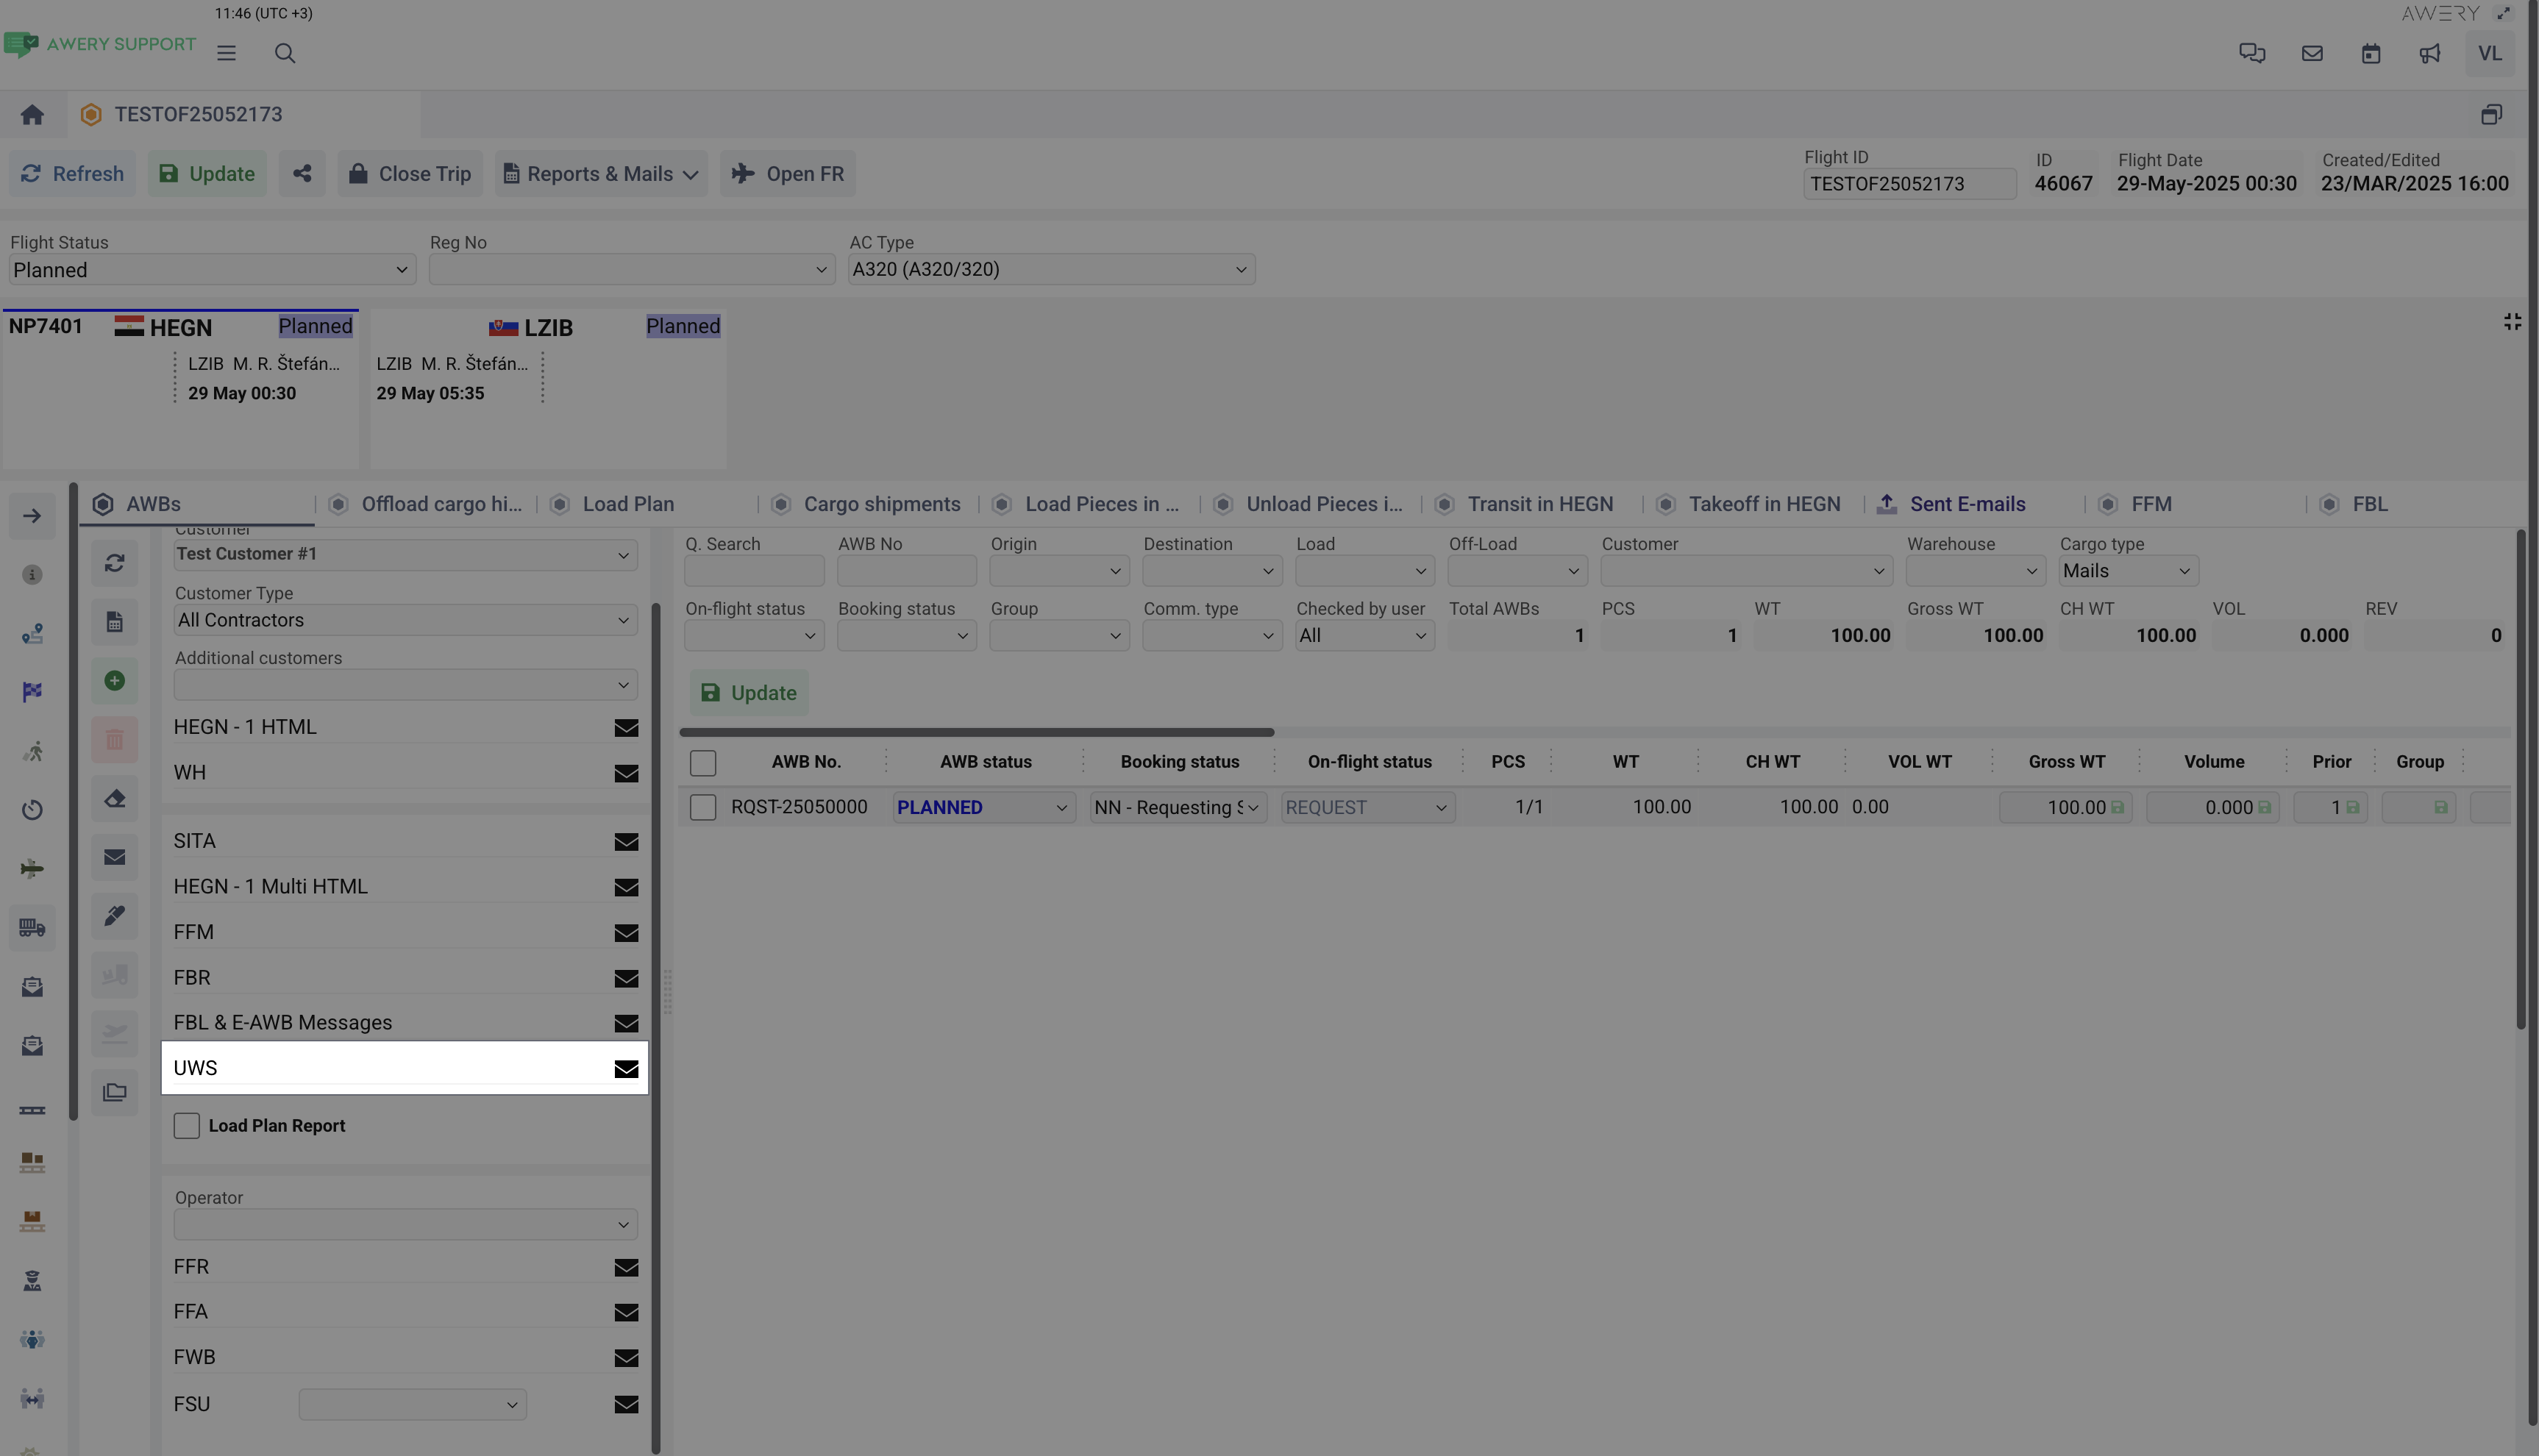This screenshot has width=2539, height=1456.
Task: Enable the Load Plan Report checkbox
Action: (x=187, y=1126)
